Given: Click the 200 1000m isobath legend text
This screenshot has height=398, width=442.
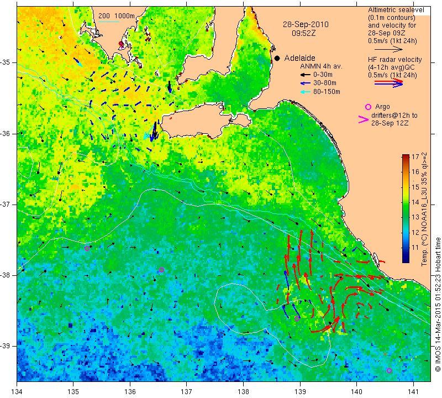Looking at the screenshot, I should pos(117,16).
